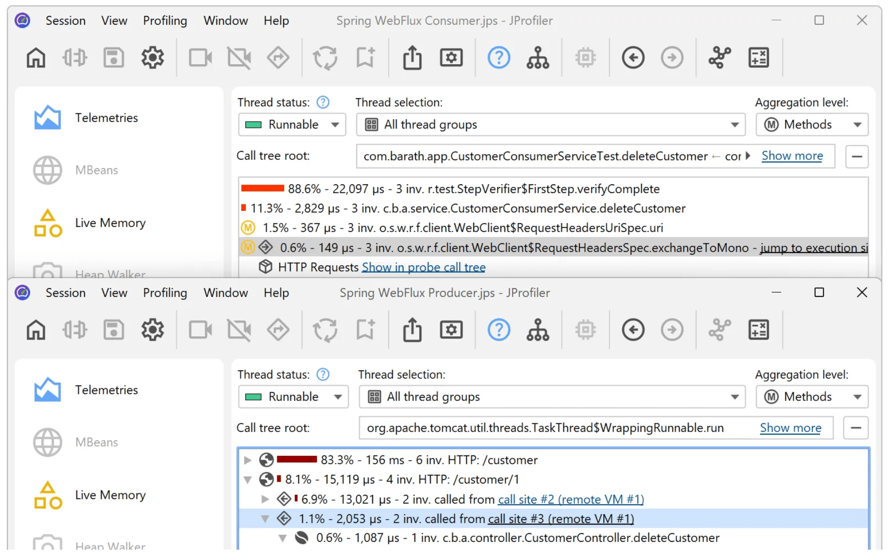Click the 'Show in probe call tree' link

tap(424, 267)
